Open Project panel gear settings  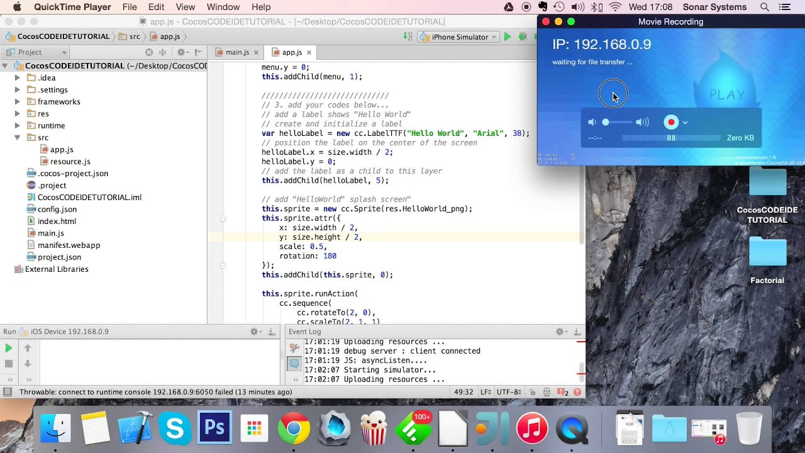(181, 52)
